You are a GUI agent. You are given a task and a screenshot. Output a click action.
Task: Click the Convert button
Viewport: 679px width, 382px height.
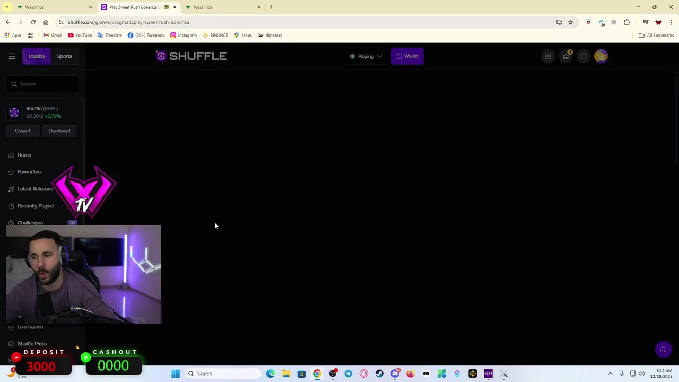(x=23, y=131)
